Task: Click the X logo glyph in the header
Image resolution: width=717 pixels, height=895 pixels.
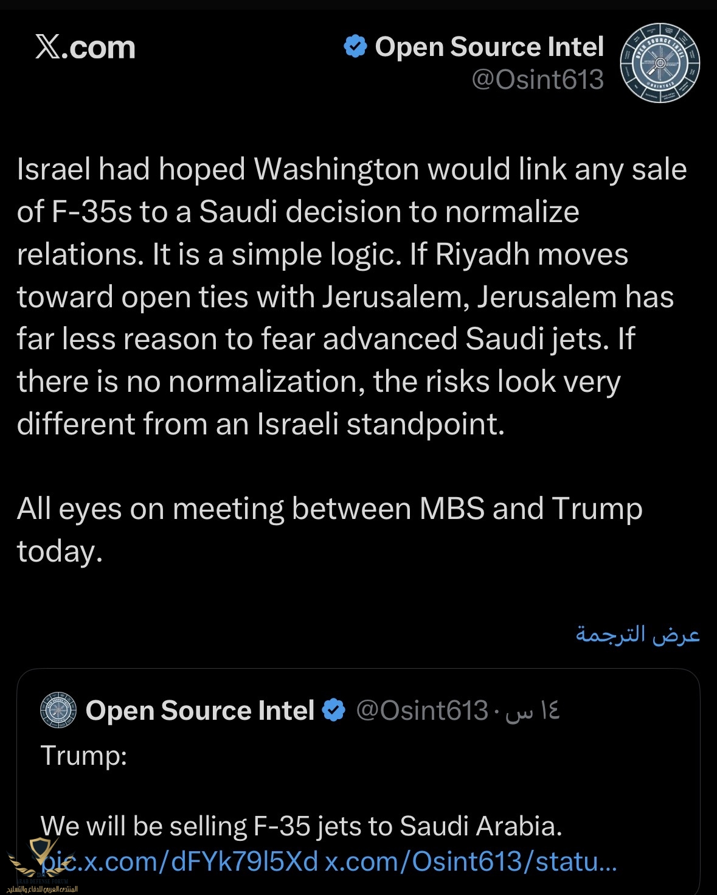Action: (47, 47)
